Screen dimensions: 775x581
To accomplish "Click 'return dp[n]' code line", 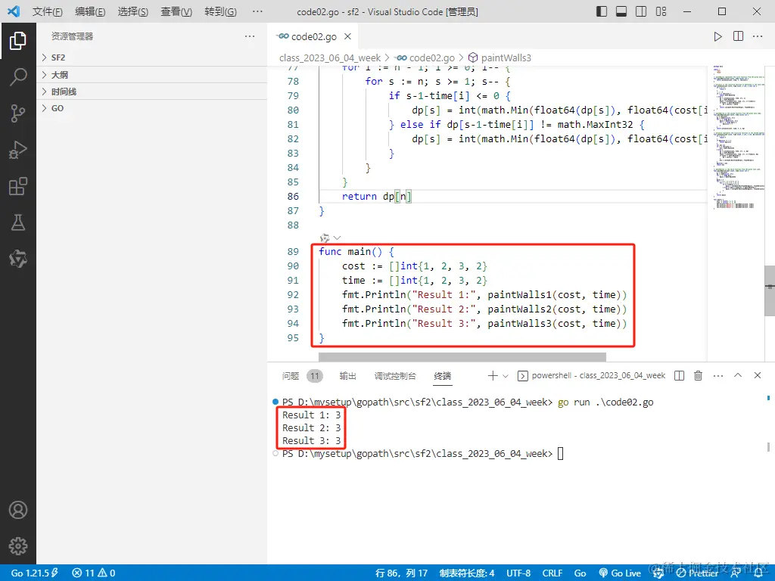I will [377, 197].
